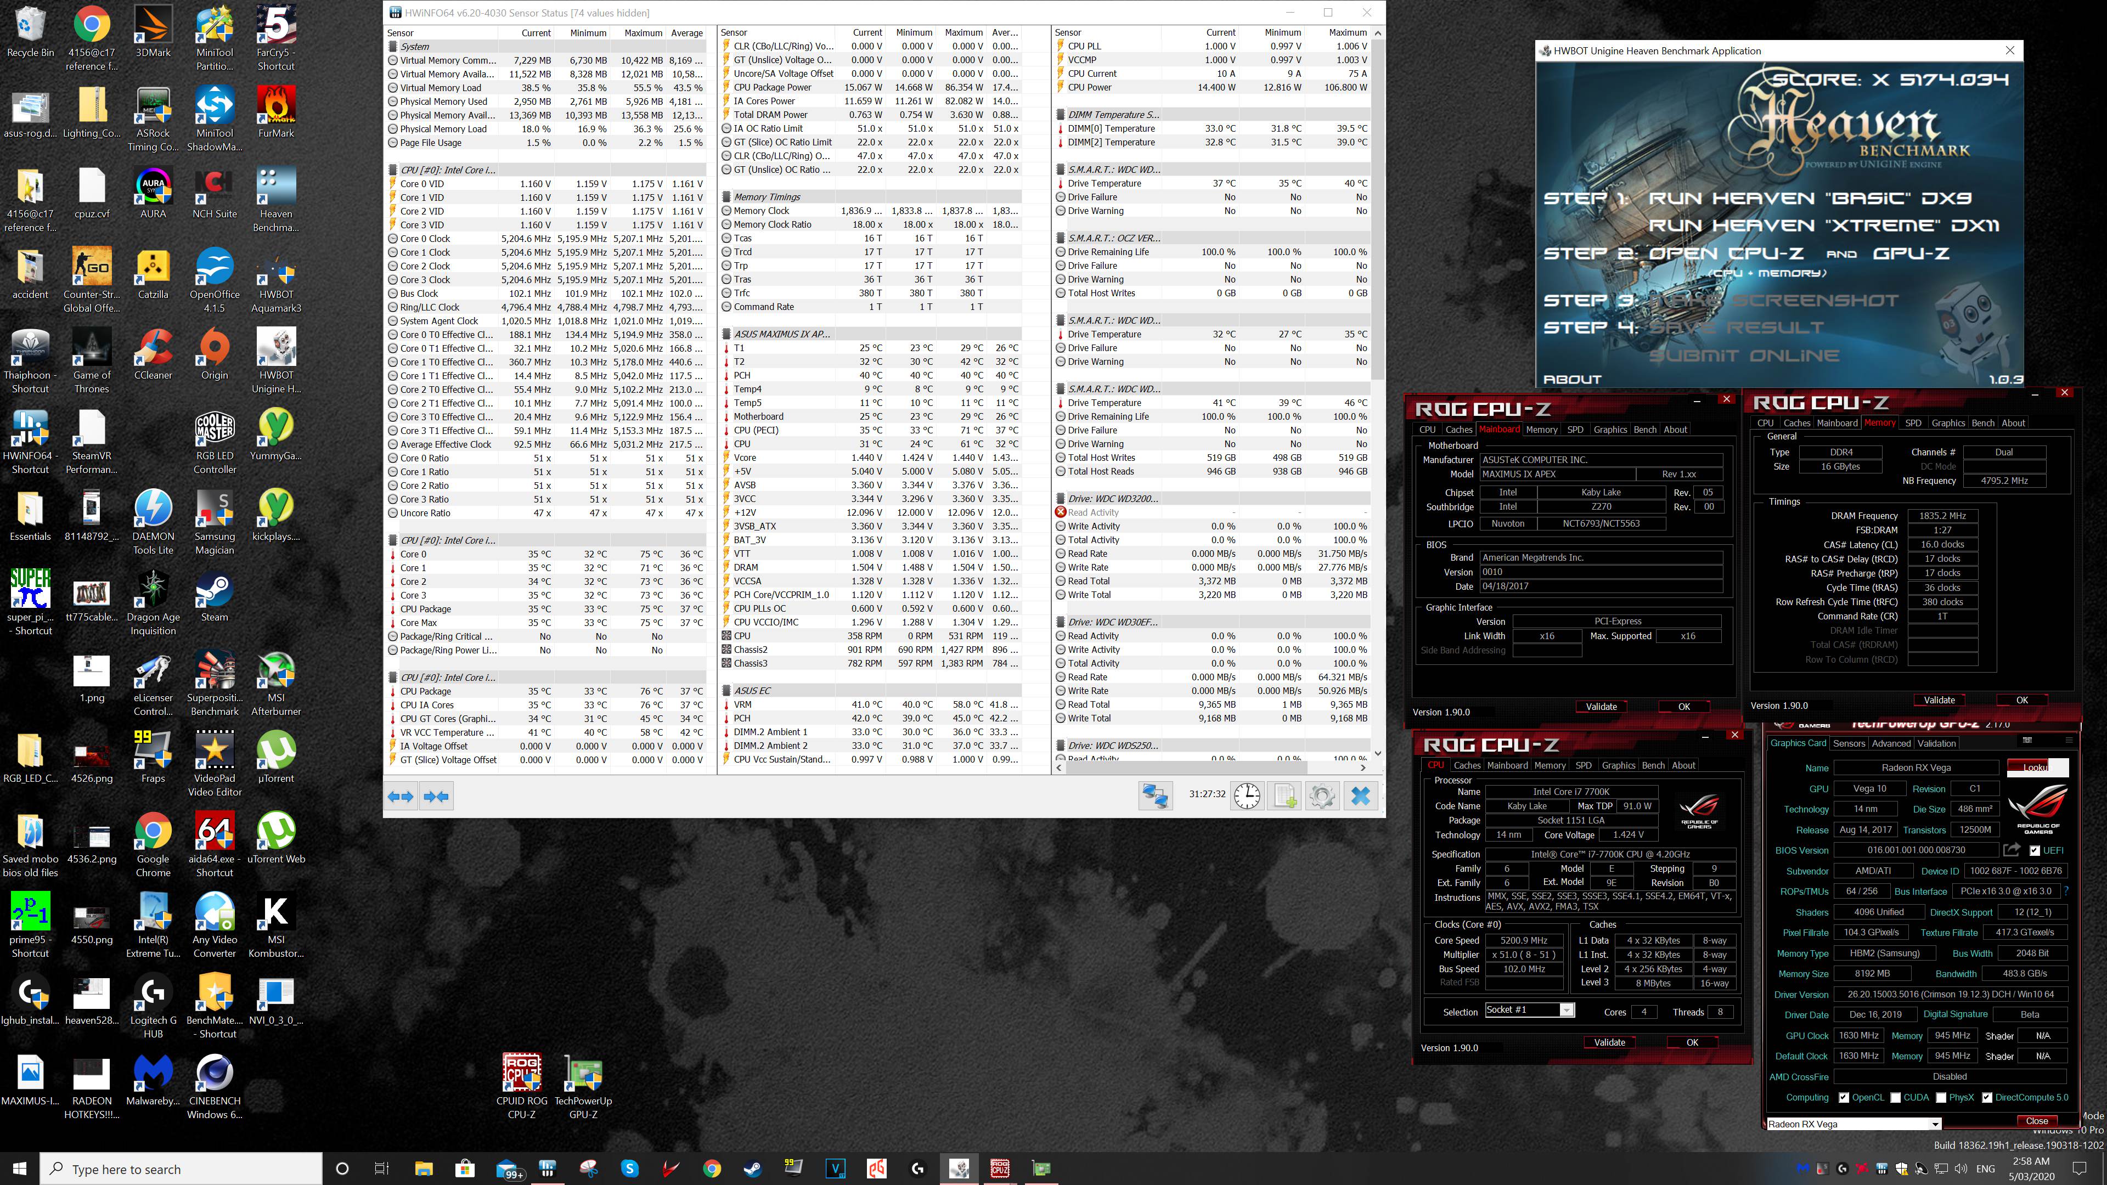Click the taskbar search box
2107x1185 pixels.
click(x=182, y=1169)
